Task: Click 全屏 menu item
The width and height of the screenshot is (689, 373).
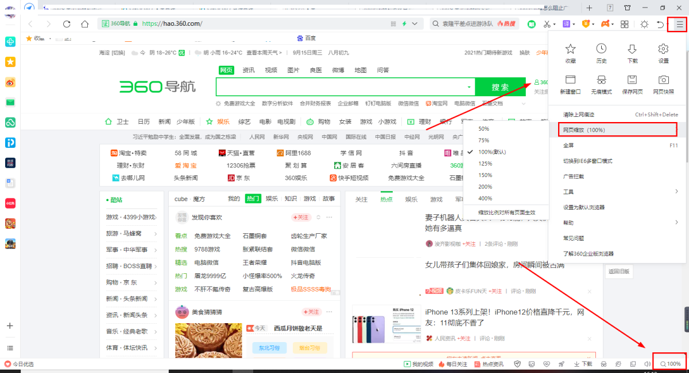Action: (x=618, y=146)
